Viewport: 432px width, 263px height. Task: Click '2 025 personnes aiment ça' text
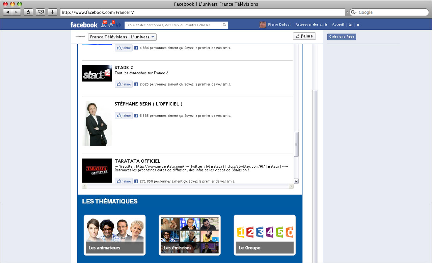161,84
